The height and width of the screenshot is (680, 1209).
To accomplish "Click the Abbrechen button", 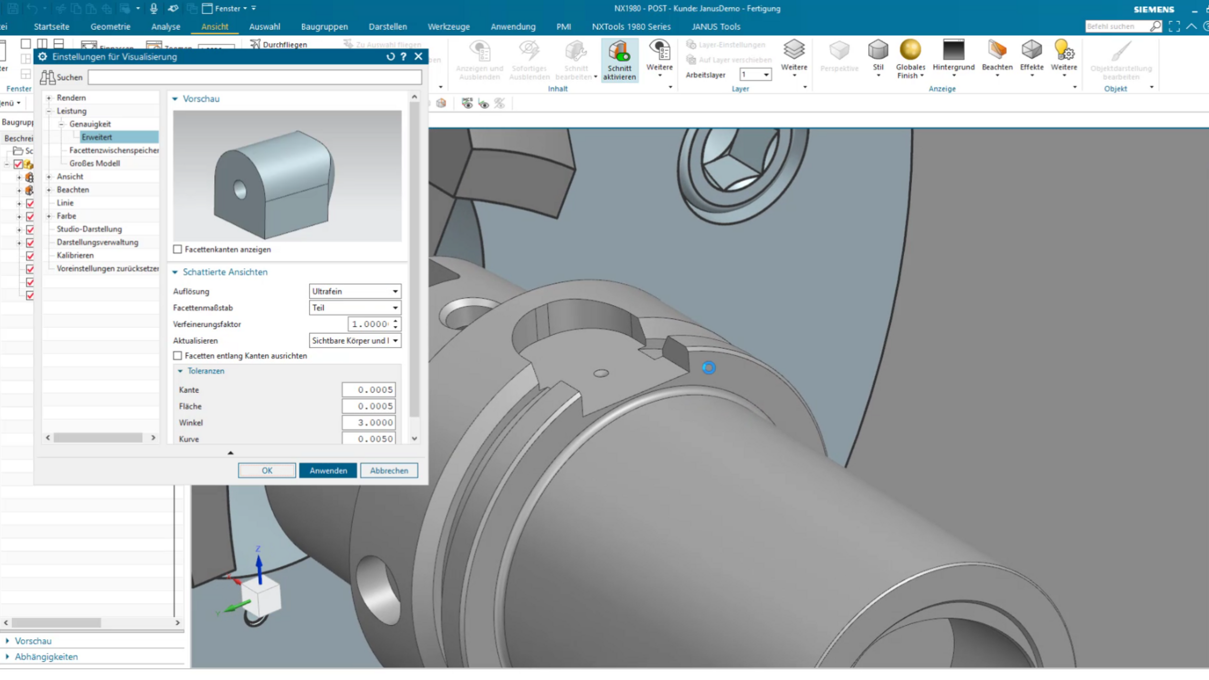I will pyautogui.click(x=389, y=471).
